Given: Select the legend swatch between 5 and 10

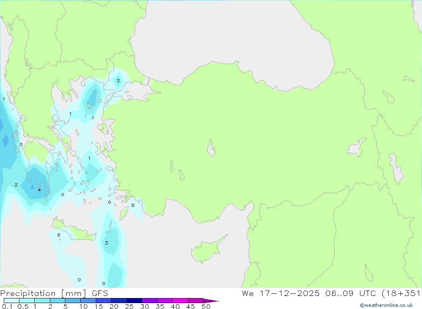Looking at the screenshot, I should [x=73, y=301].
